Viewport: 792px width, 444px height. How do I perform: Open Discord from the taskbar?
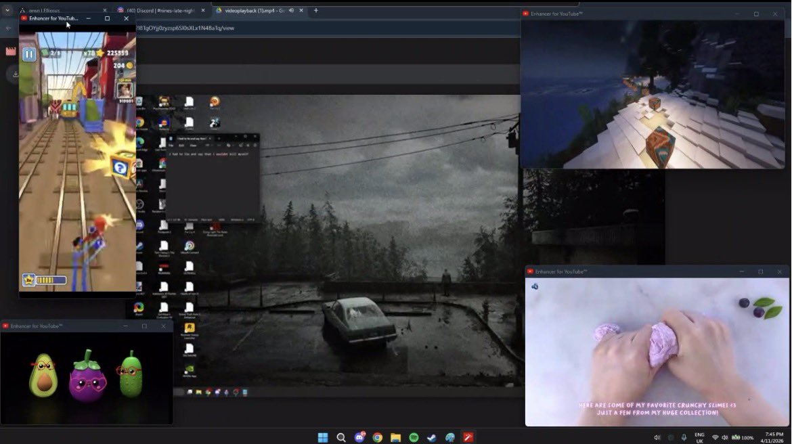click(359, 437)
